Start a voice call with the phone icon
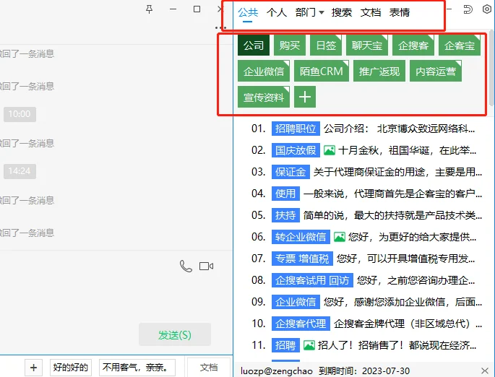 click(186, 266)
